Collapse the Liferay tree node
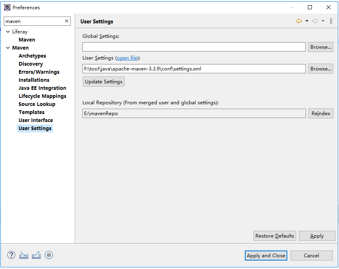This screenshot has height=269, width=339. (8, 32)
